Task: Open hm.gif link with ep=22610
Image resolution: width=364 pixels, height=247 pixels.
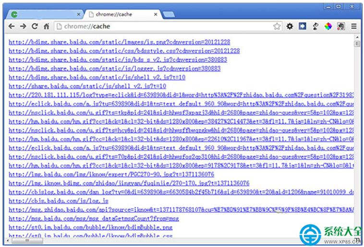Action: click(182, 139)
